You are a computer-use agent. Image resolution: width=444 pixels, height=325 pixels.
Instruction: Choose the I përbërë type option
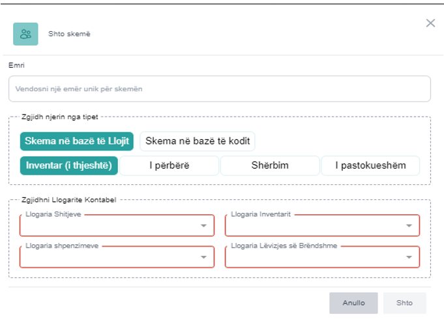click(x=169, y=165)
